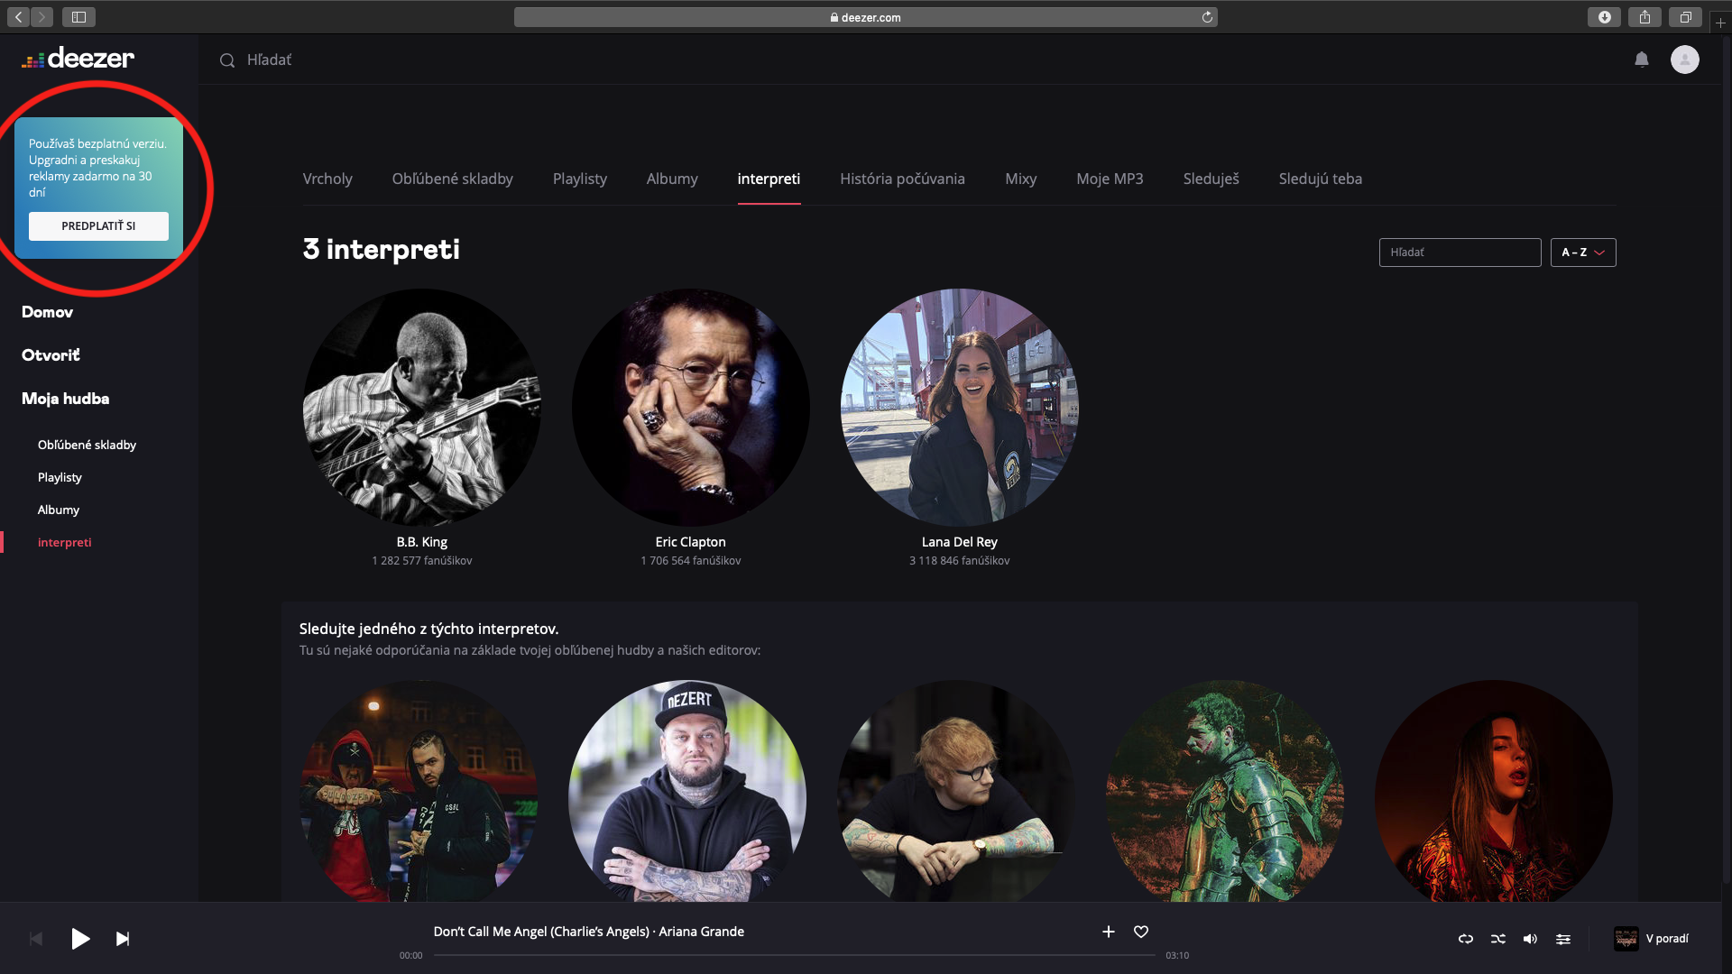This screenshot has width=1732, height=974.
Task: Open the Safari share menu
Action: (1644, 17)
